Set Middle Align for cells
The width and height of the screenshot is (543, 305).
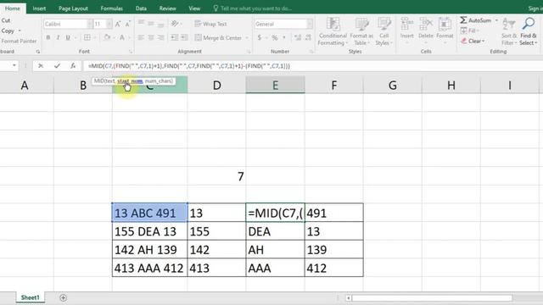click(x=151, y=24)
